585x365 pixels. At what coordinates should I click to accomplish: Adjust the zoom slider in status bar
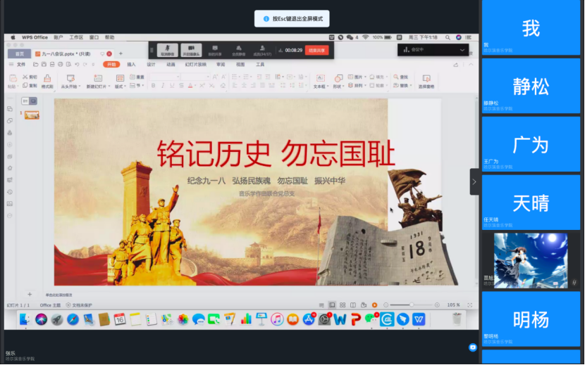[410, 305]
